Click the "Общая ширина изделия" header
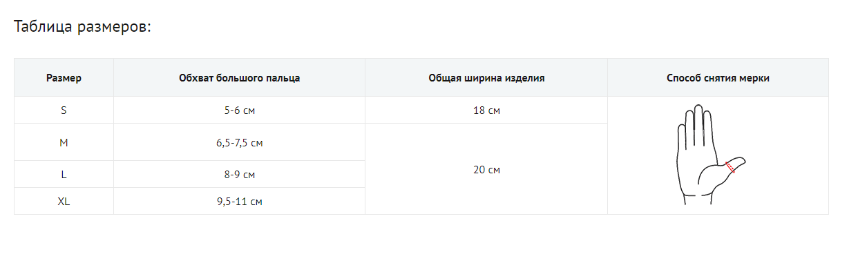 [486, 78]
